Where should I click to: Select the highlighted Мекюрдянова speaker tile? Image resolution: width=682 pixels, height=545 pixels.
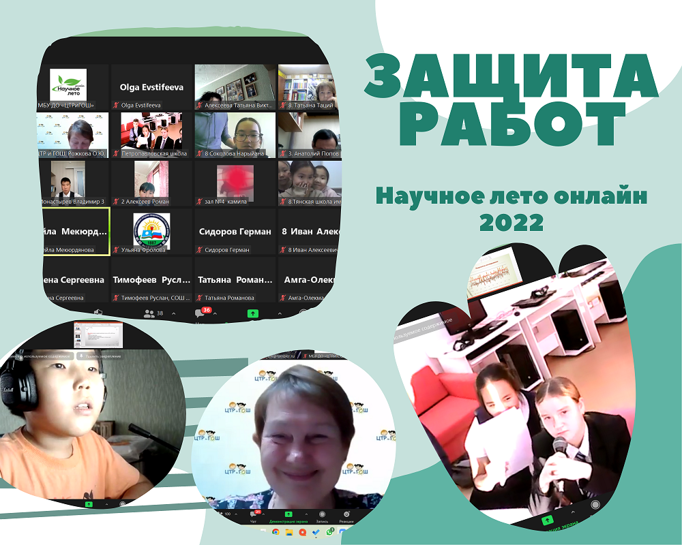tap(74, 232)
